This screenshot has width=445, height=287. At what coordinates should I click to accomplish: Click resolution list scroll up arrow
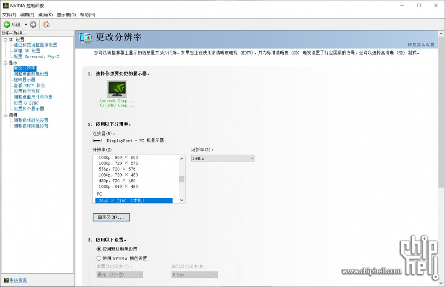click(x=182, y=158)
